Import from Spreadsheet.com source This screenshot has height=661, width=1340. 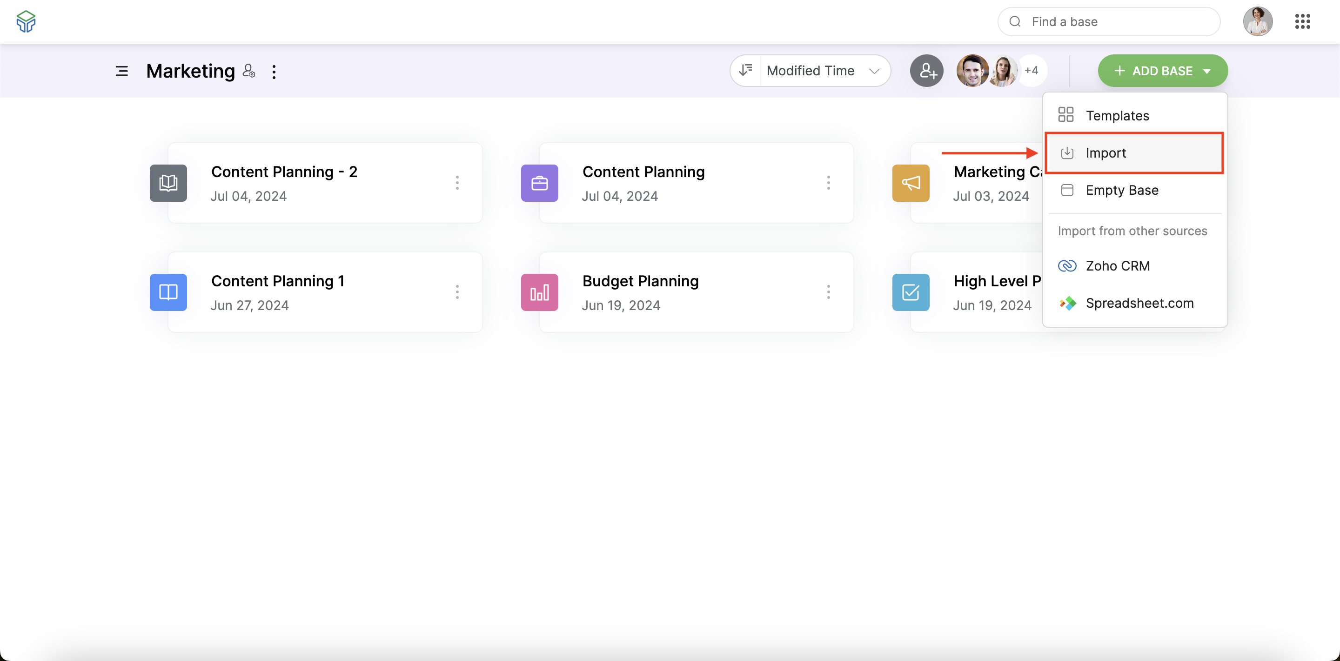(x=1139, y=303)
